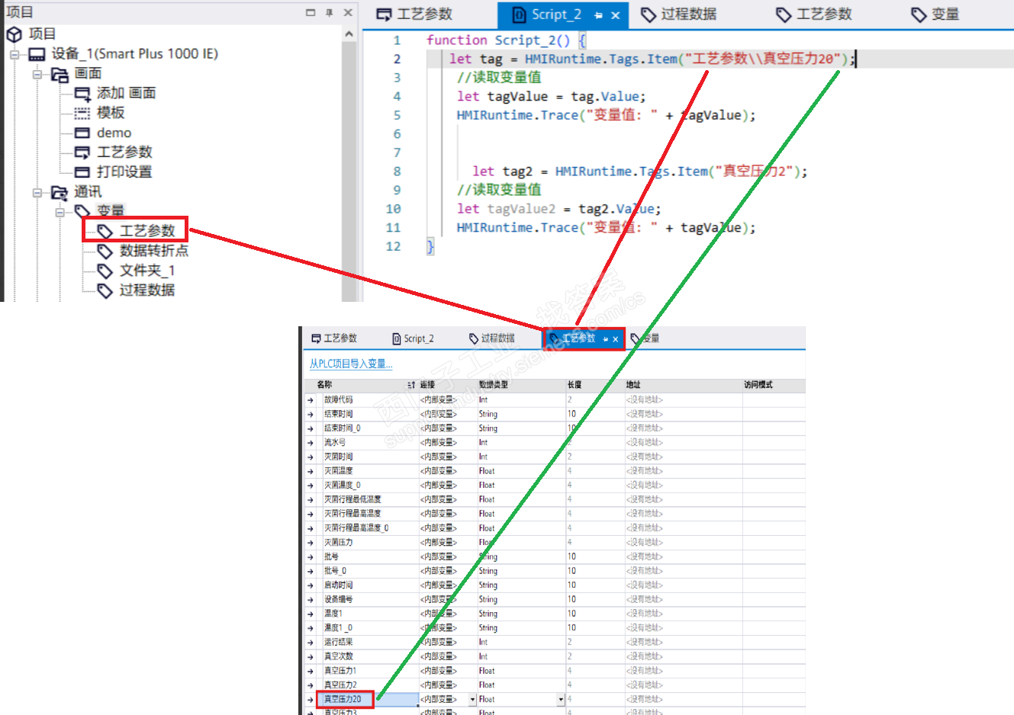
Task: Click the row arrow icon for 批号
Action: pyautogui.click(x=311, y=557)
